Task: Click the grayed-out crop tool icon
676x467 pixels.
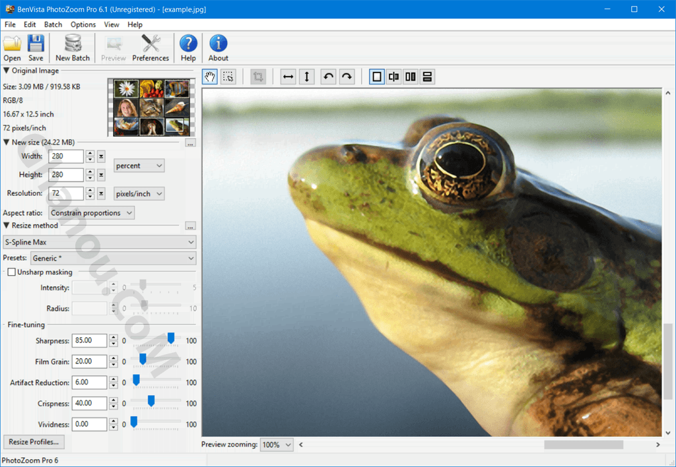Action: tap(258, 77)
